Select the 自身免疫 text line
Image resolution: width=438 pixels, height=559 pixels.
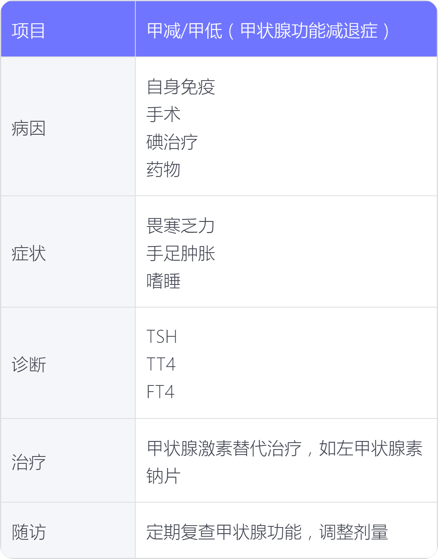pyautogui.click(x=181, y=87)
